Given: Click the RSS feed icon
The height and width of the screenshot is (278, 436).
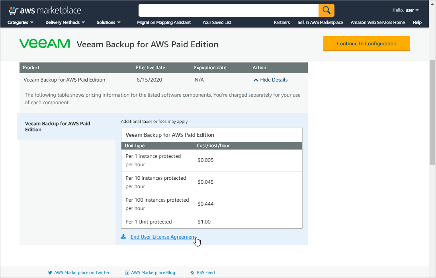Looking at the screenshot, I should coord(193,273).
